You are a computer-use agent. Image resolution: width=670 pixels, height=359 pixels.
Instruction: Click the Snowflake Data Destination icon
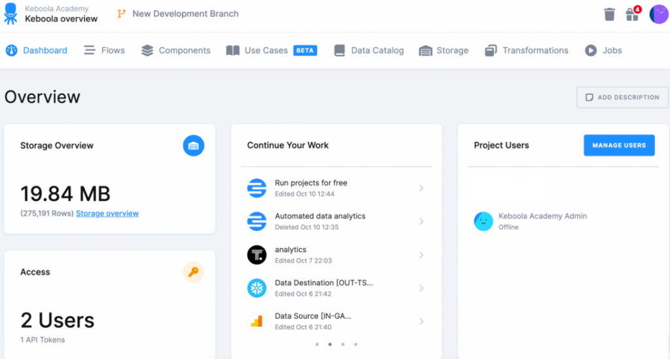click(x=256, y=288)
